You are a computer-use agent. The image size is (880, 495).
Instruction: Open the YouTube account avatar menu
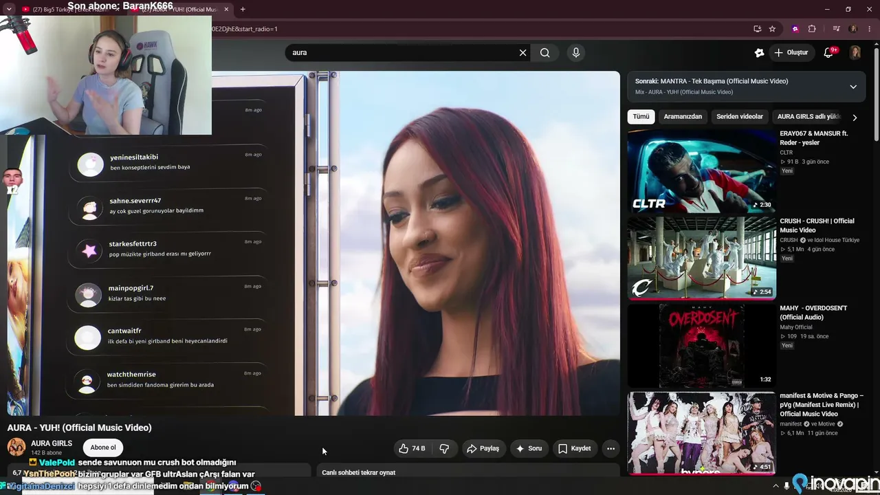coord(855,52)
